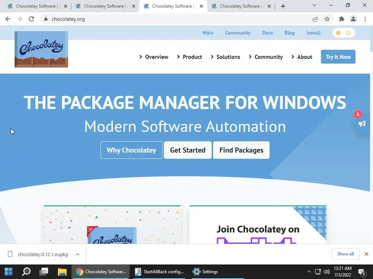Open the megaphone announcements icon

coord(362,124)
